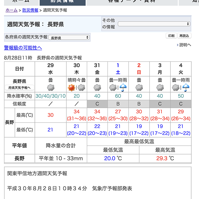This screenshot has height=199, width=199.
Task: Click the 府県天気予報へ button
Action: point(20,88)
